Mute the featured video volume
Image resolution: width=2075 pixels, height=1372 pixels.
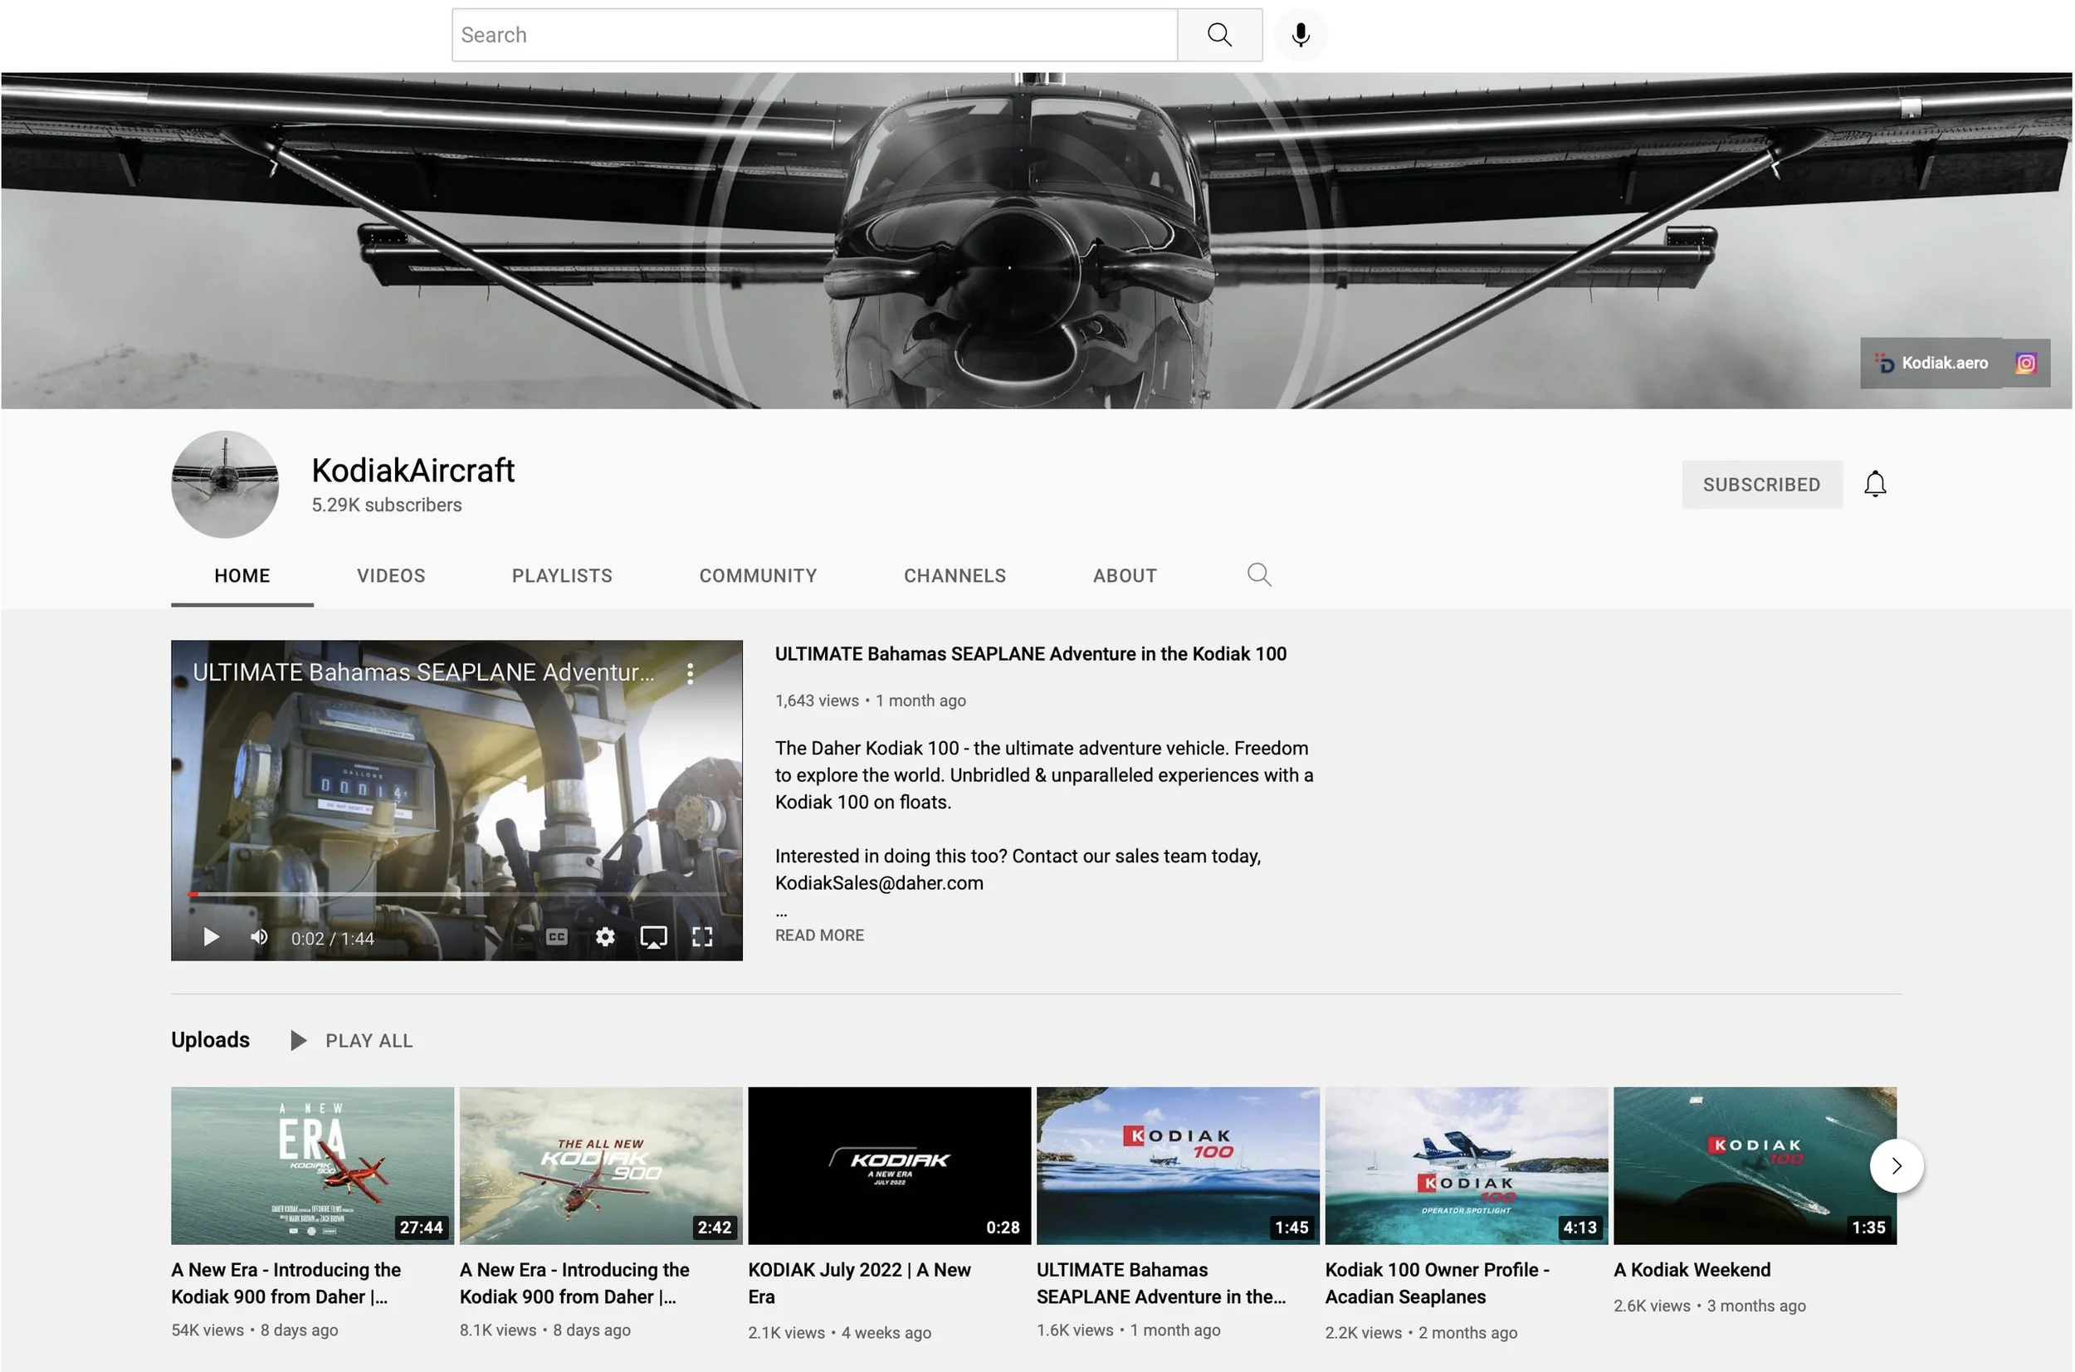259,938
